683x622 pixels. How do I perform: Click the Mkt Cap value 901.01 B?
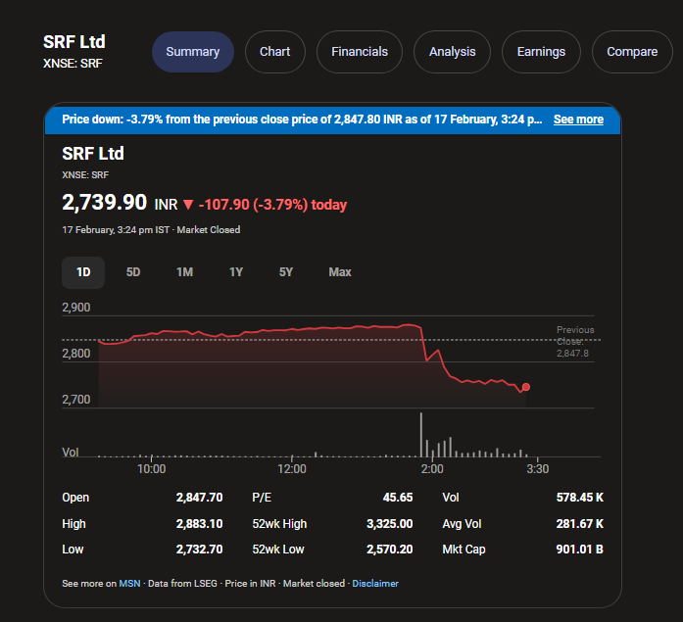point(580,550)
